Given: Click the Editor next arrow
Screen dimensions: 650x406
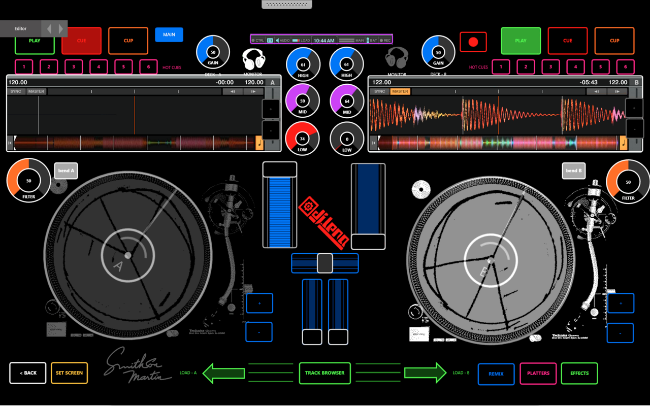Looking at the screenshot, I should pos(61,29).
